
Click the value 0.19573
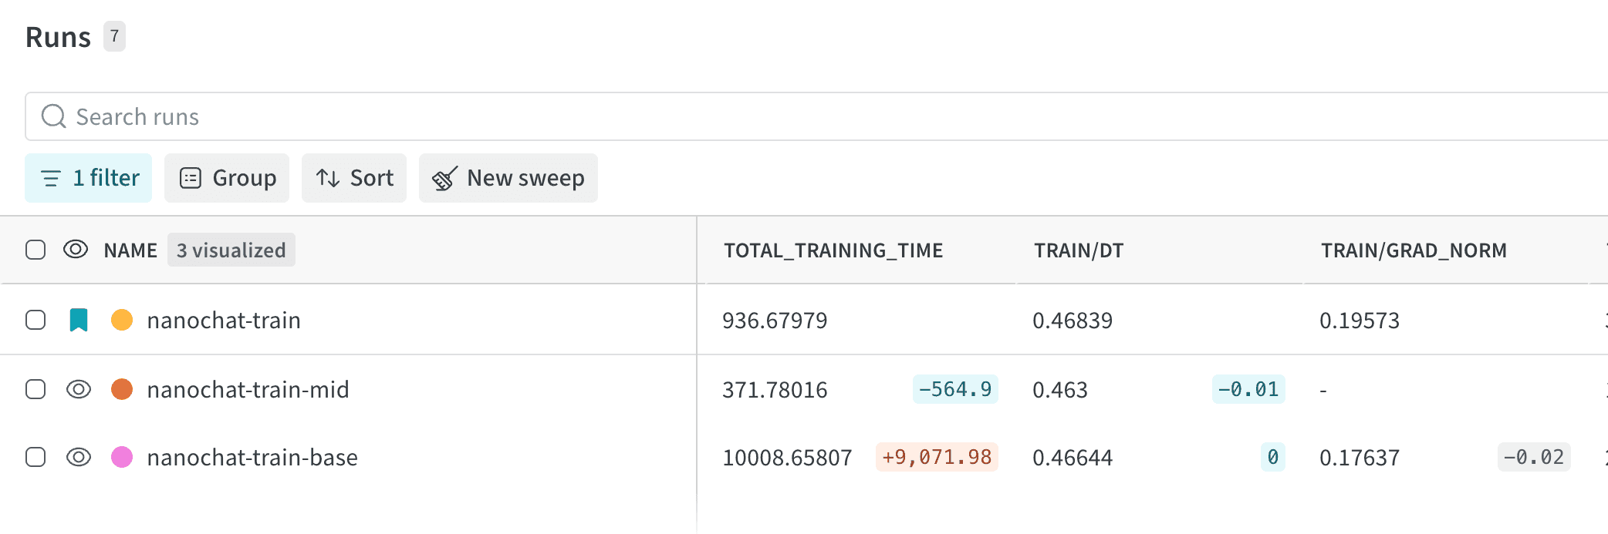pos(1360,320)
